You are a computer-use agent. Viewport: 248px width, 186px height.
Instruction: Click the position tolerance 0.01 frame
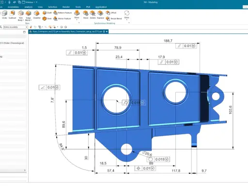tap(145, 169)
